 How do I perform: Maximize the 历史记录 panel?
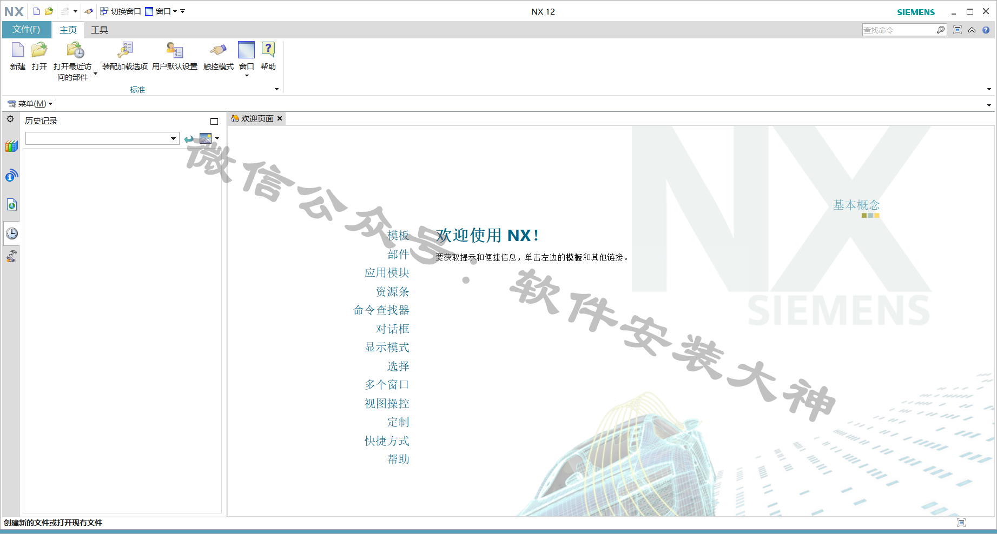(x=214, y=121)
